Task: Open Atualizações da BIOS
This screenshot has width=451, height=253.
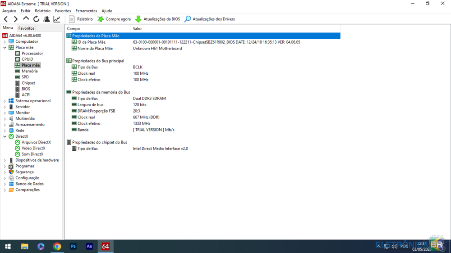Action: click(x=157, y=19)
